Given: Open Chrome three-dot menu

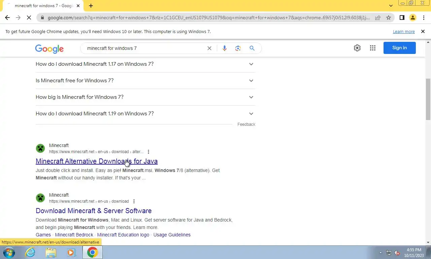Looking at the screenshot, I should coord(423,18).
